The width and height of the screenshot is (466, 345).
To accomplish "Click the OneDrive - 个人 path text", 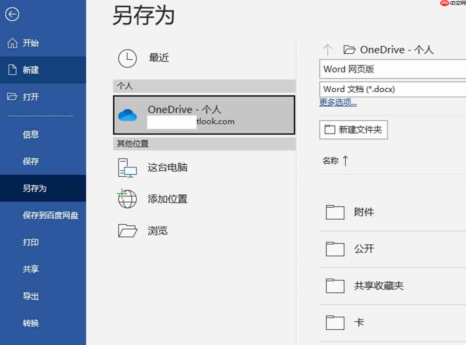I will pyautogui.click(x=397, y=50).
